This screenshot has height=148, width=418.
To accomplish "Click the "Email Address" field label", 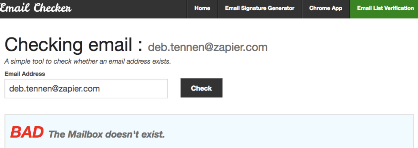I will (x=25, y=74).
